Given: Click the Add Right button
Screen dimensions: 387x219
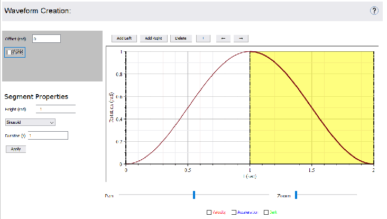Looking at the screenshot, I should point(156,38).
